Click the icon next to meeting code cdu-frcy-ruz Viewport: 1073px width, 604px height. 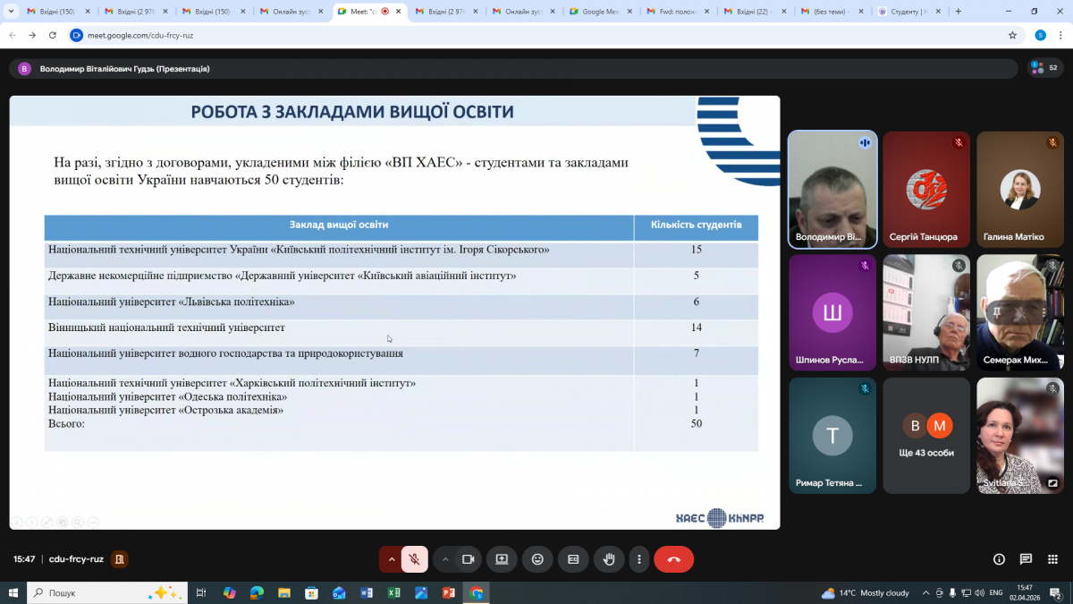pyautogui.click(x=119, y=559)
